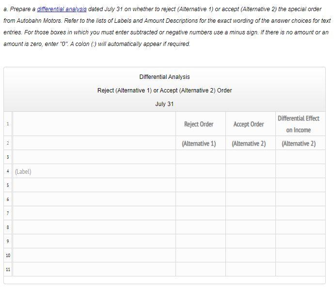Select the row 7 description cell
Screen dimensions: 334x289
(x=94, y=213)
